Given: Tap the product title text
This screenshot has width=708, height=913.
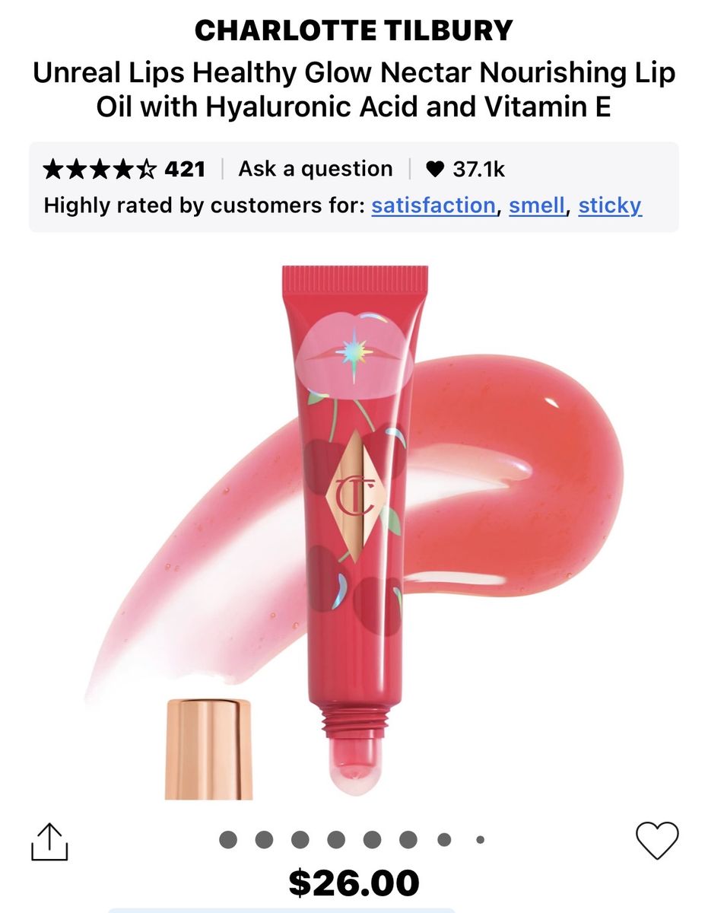Looking at the screenshot, I should tap(354, 90).
